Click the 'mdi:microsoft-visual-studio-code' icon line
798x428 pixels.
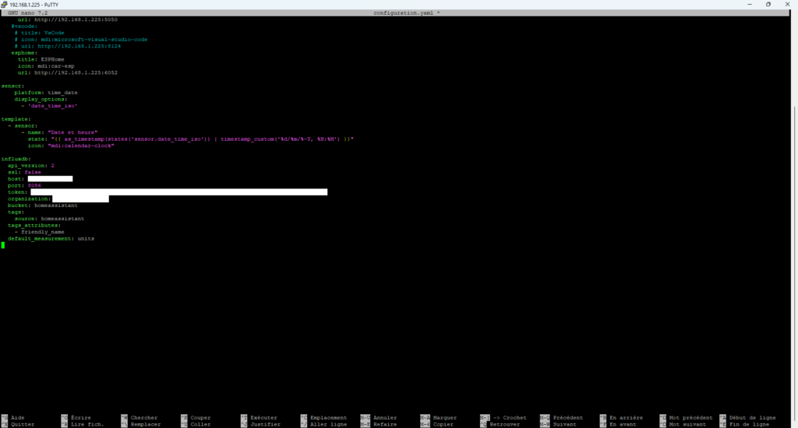(81, 40)
